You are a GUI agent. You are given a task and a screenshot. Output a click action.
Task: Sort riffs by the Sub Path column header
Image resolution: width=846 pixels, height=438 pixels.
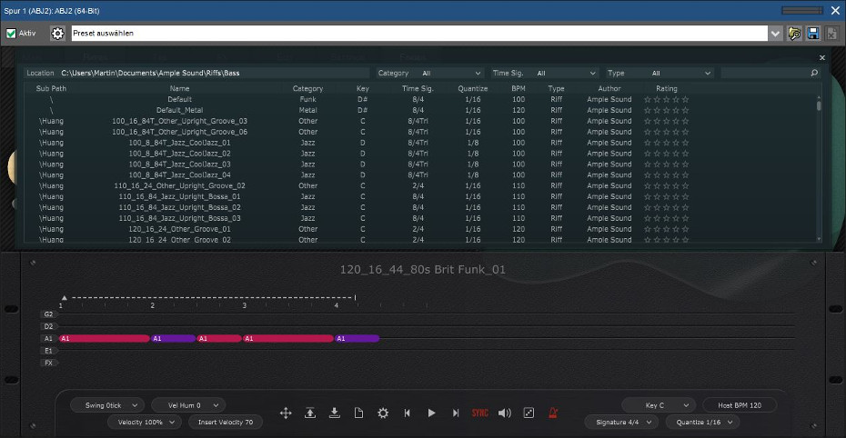51,88
